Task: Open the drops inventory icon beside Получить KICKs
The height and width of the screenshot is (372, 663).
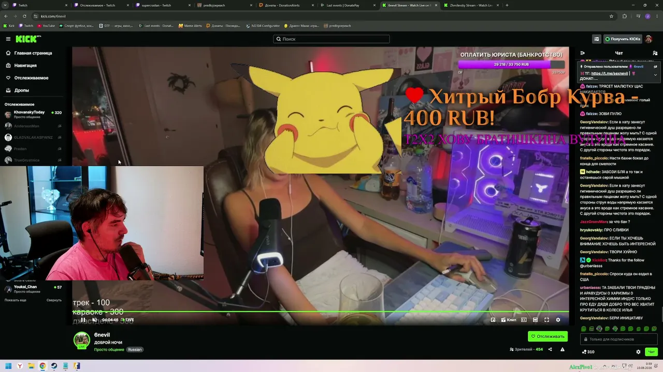Action: point(597,39)
